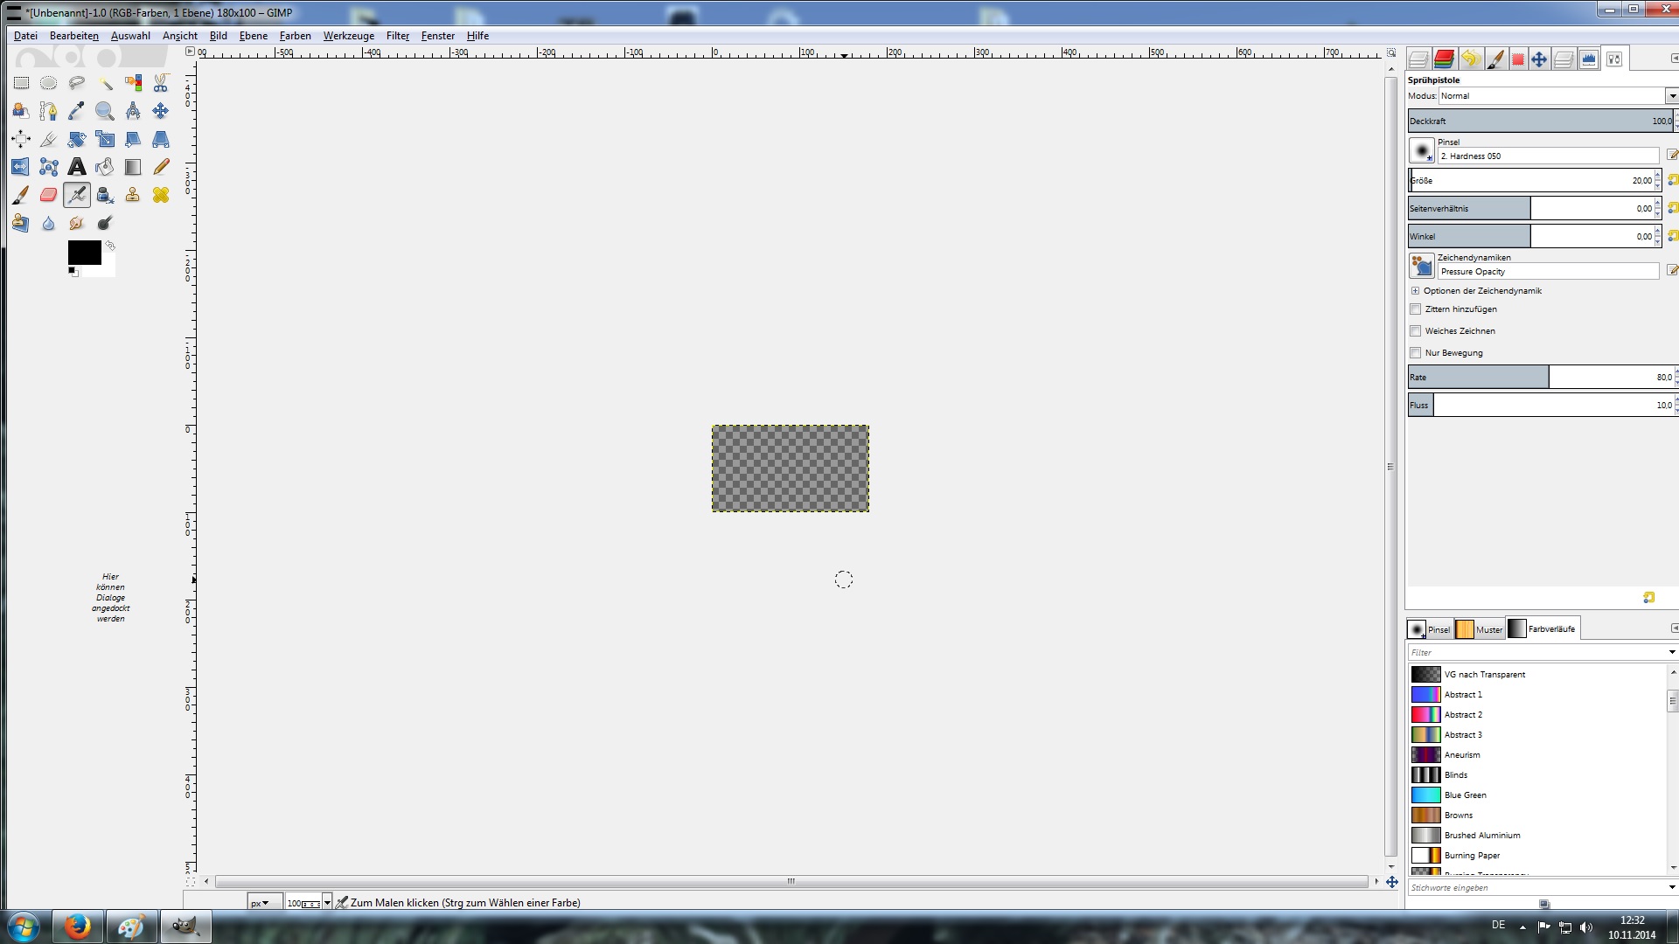
Task: Select the Eraser tool
Action: pos(49,195)
